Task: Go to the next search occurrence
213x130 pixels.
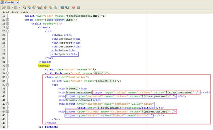Action: pyautogui.click(x=34, y=8)
